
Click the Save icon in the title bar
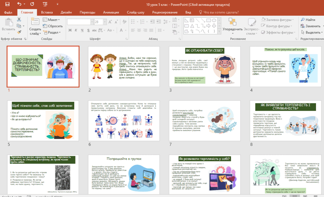[8, 4]
